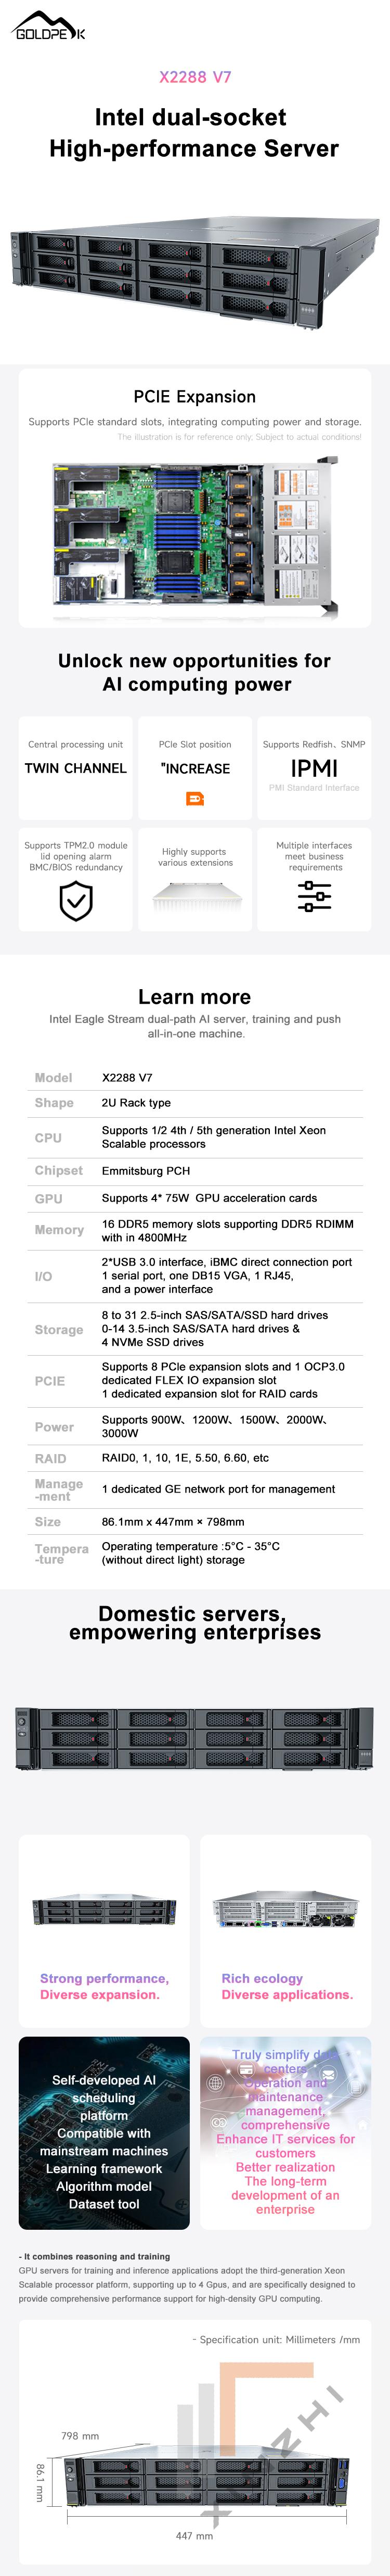The image size is (390, 2576).
Task: Click the TWIN CHANNEL feature card
Action: click(x=76, y=767)
